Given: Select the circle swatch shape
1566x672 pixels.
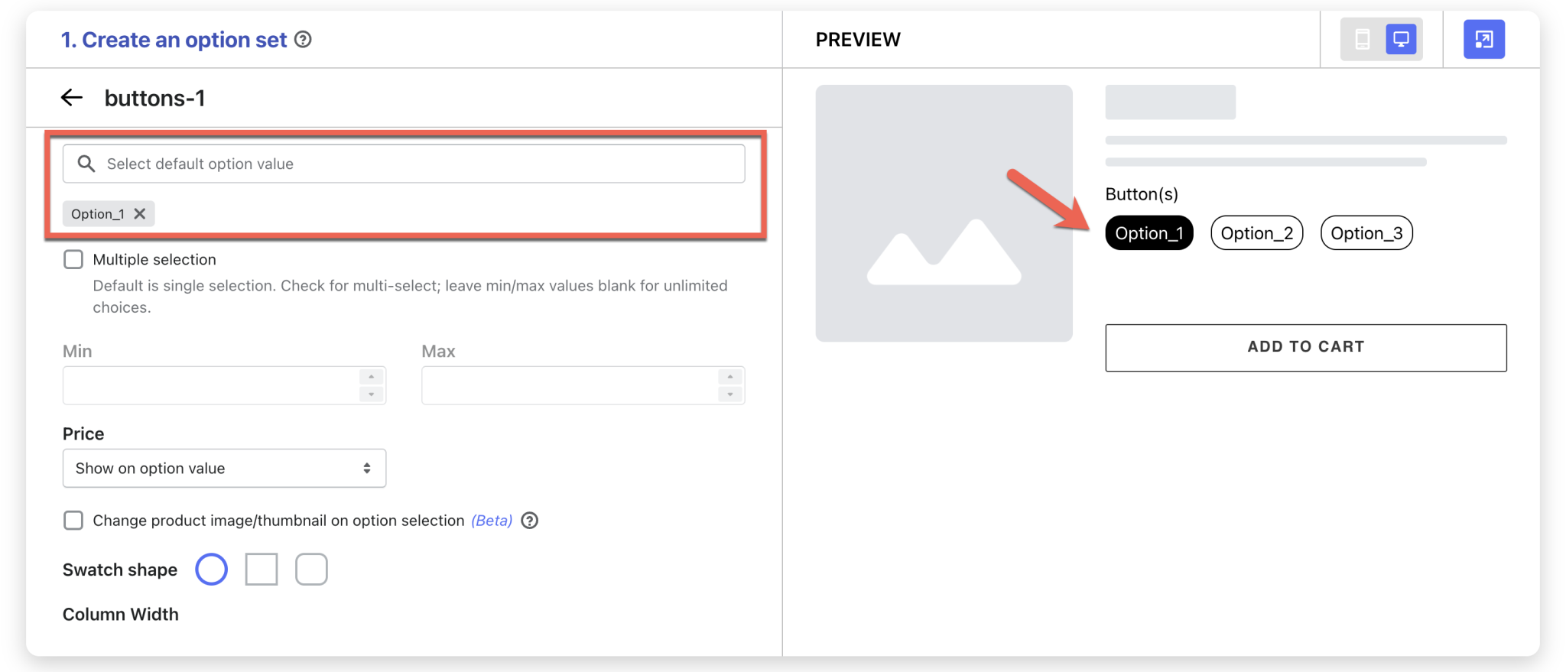Looking at the screenshot, I should coord(212,570).
